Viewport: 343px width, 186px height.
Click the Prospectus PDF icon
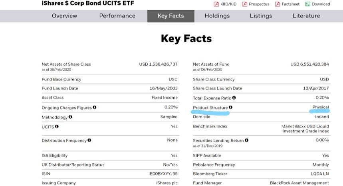point(244,4)
